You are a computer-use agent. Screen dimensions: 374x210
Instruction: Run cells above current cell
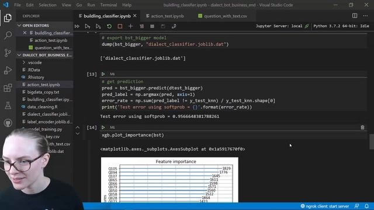tap(87, 26)
